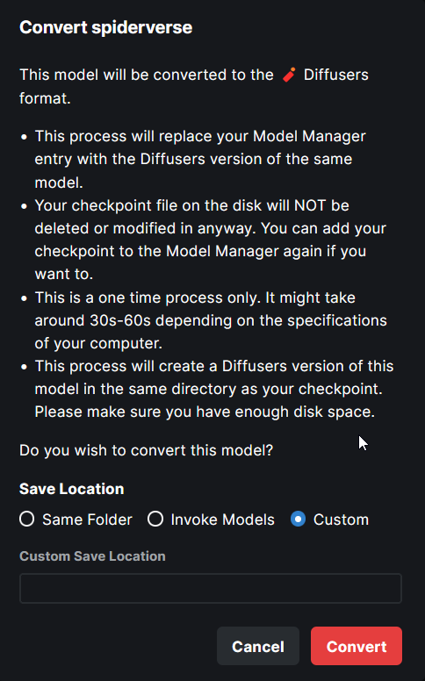
Task: Click the Do you wish to convert question
Action: pyautogui.click(x=147, y=450)
